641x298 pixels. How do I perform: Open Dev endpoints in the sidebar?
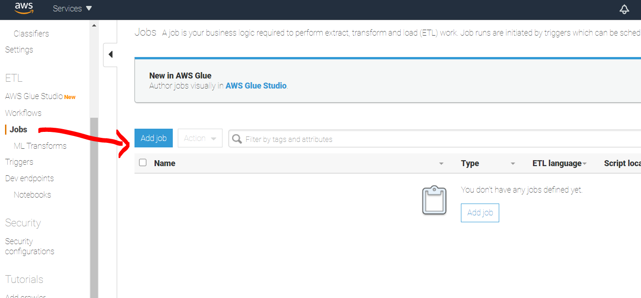29,178
